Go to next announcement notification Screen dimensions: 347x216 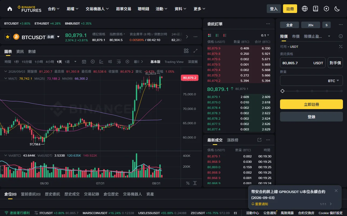pos(331,204)
